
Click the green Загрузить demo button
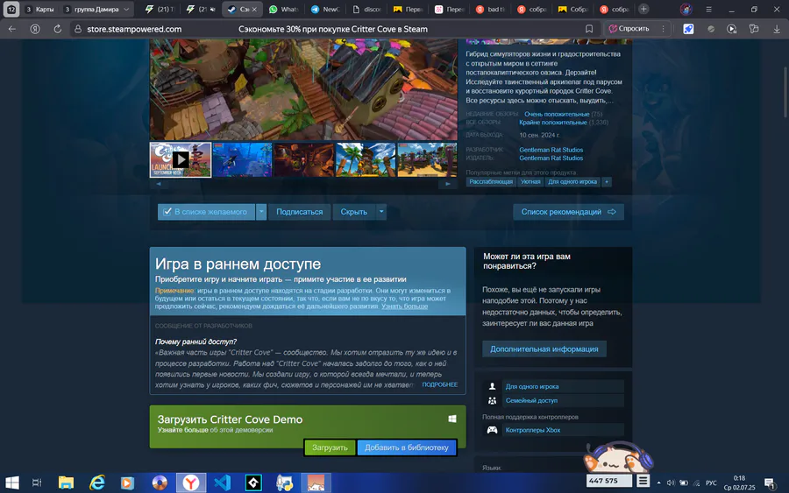click(x=330, y=447)
